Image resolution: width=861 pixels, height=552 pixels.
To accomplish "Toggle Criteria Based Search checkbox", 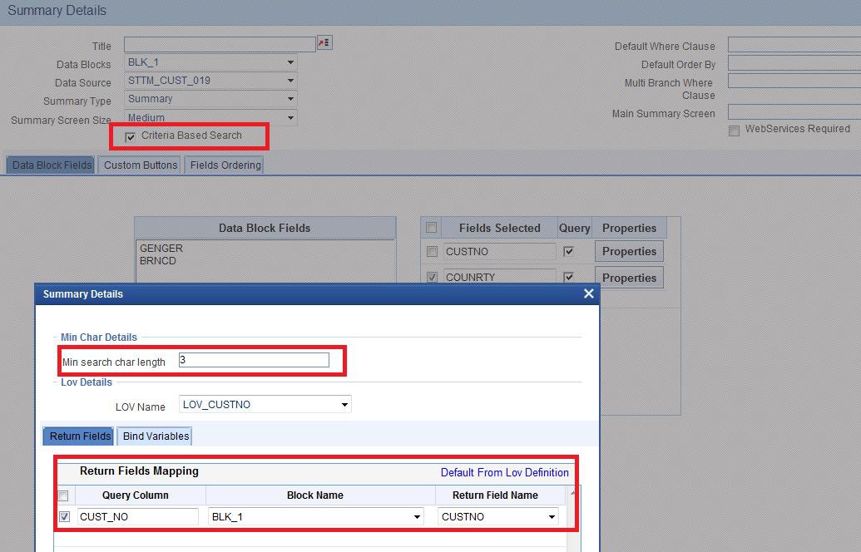I will click(130, 137).
